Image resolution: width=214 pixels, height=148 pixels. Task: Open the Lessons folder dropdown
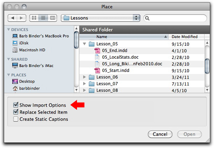tap(100, 18)
